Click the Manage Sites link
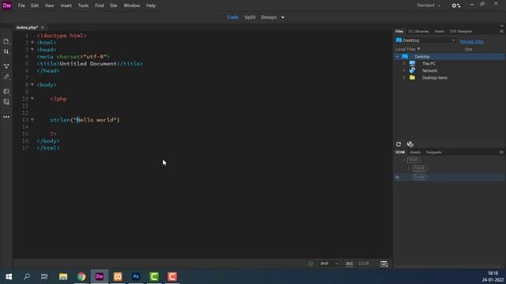The height and width of the screenshot is (284, 506). coord(471,42)
